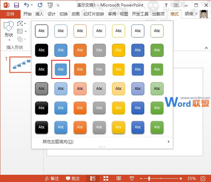Viewport: 211px width, 182px height.
Task: Click the gallery resize grip dots
Action: pos(102,147)
